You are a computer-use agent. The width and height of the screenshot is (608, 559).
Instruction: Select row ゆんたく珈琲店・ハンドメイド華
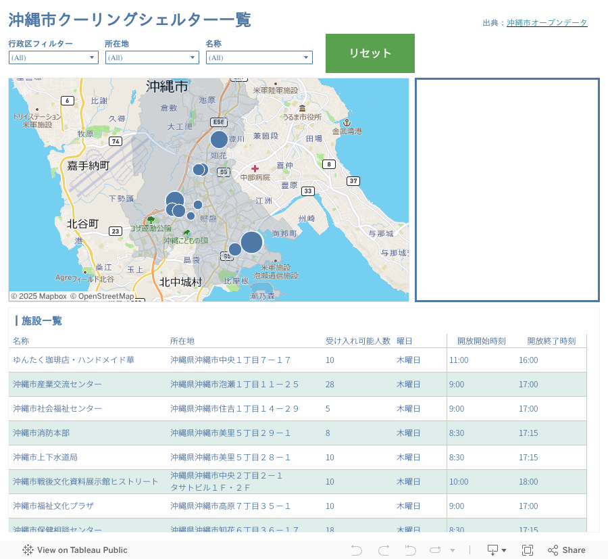click(297, 360)
